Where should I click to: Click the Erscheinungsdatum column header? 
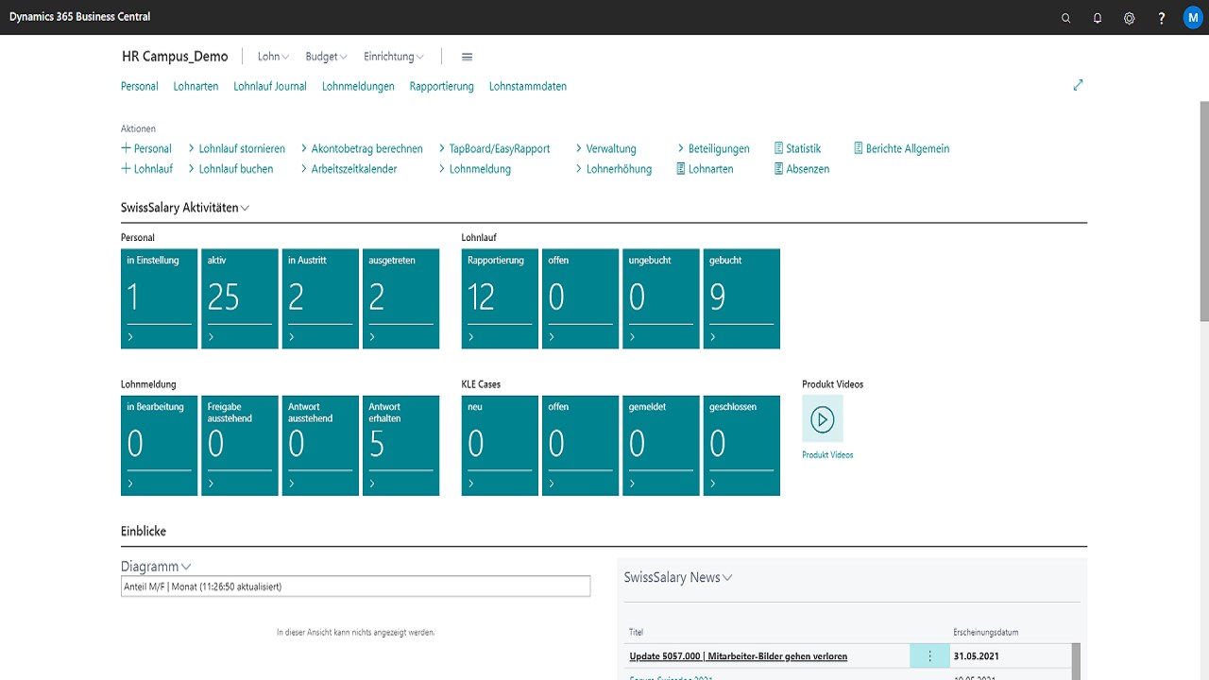point(986,632)
